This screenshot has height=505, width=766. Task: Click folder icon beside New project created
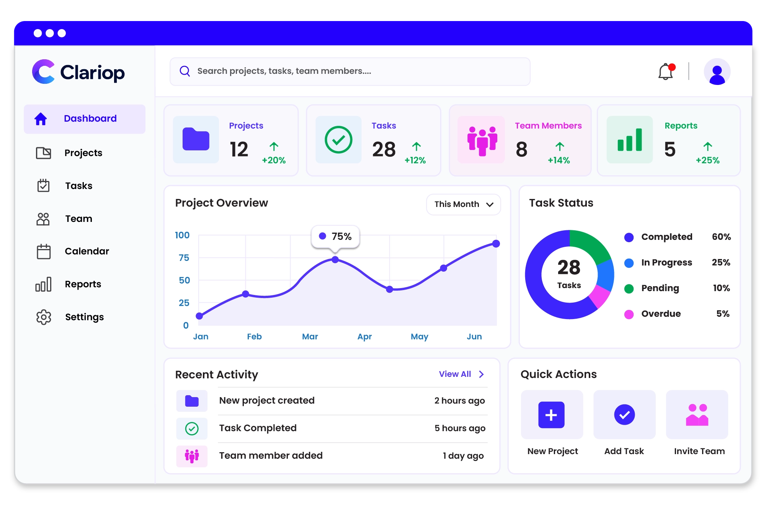click(x=192, y=401)
